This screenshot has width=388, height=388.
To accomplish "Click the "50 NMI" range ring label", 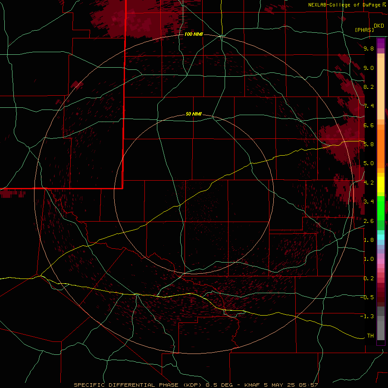I will pos(194,114).
